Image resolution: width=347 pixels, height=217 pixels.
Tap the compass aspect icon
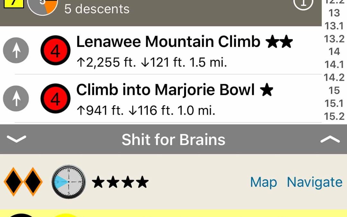[68, 182]
